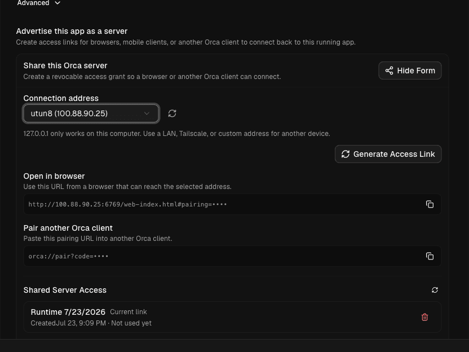Delete the Runtime 7/23/2026 access link
The width and height of the screenshot is (469, 352).
point(424,317)
